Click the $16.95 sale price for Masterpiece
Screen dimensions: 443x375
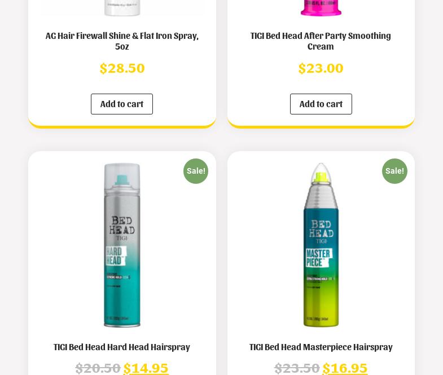click(345, 368)
